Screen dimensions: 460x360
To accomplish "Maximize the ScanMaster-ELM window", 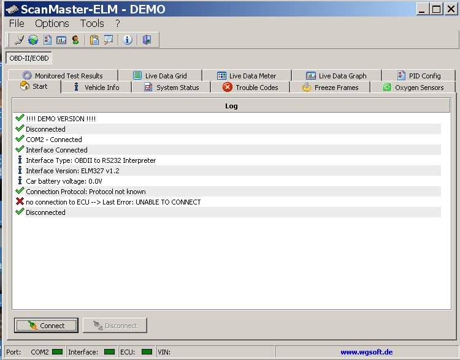I will click(x=436, y=9).
